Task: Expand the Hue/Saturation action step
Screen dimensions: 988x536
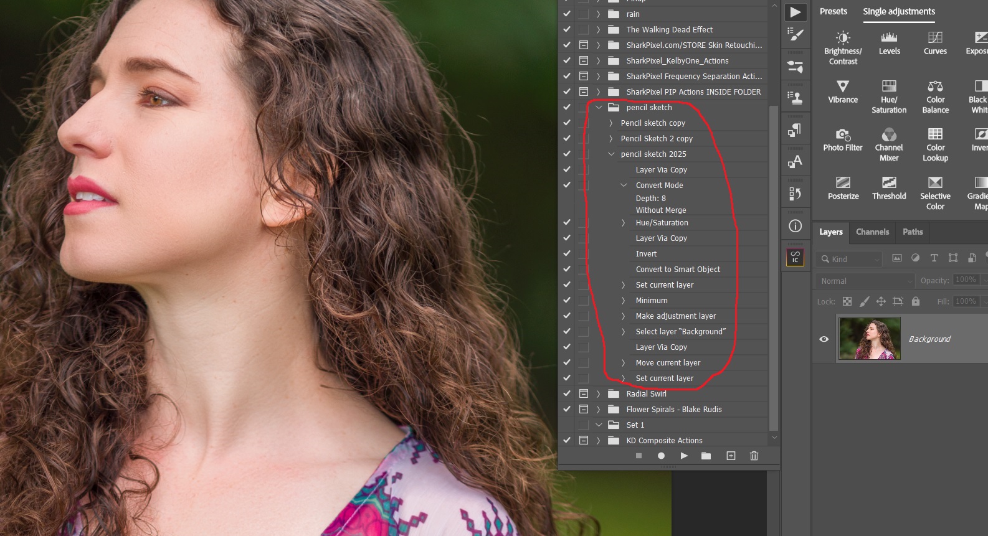Action: (624, 222)
